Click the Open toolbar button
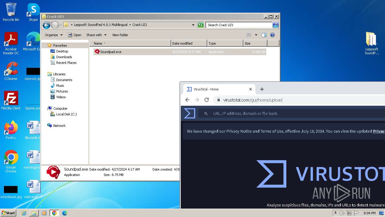 pos(75,35)
